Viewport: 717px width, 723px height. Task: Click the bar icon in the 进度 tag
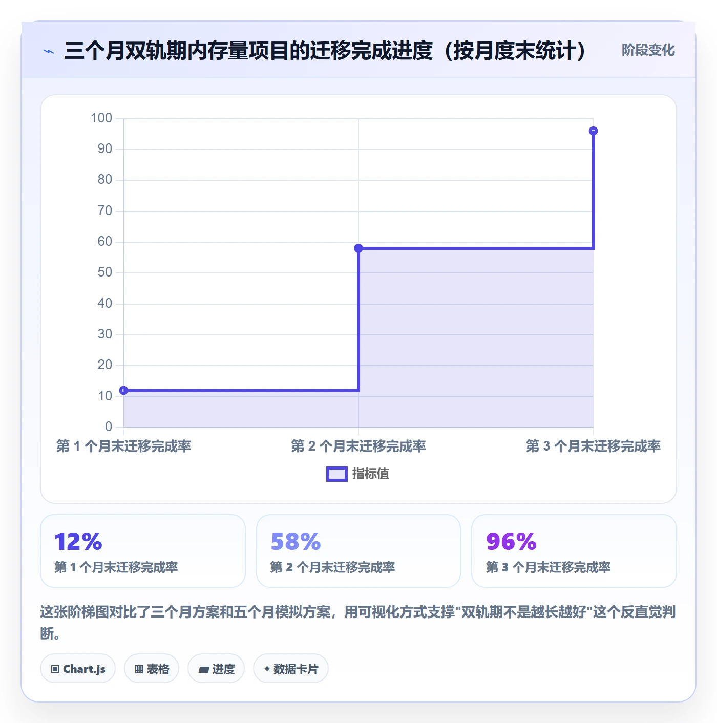pyautogui.click(x=203, y=670)
